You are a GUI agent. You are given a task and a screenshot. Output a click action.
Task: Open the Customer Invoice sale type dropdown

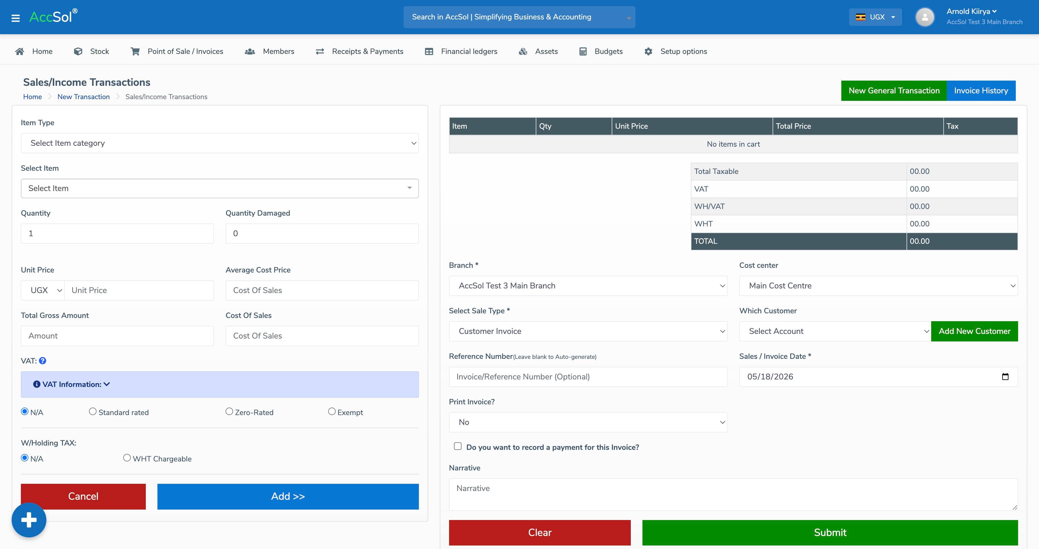coord(588,331)
